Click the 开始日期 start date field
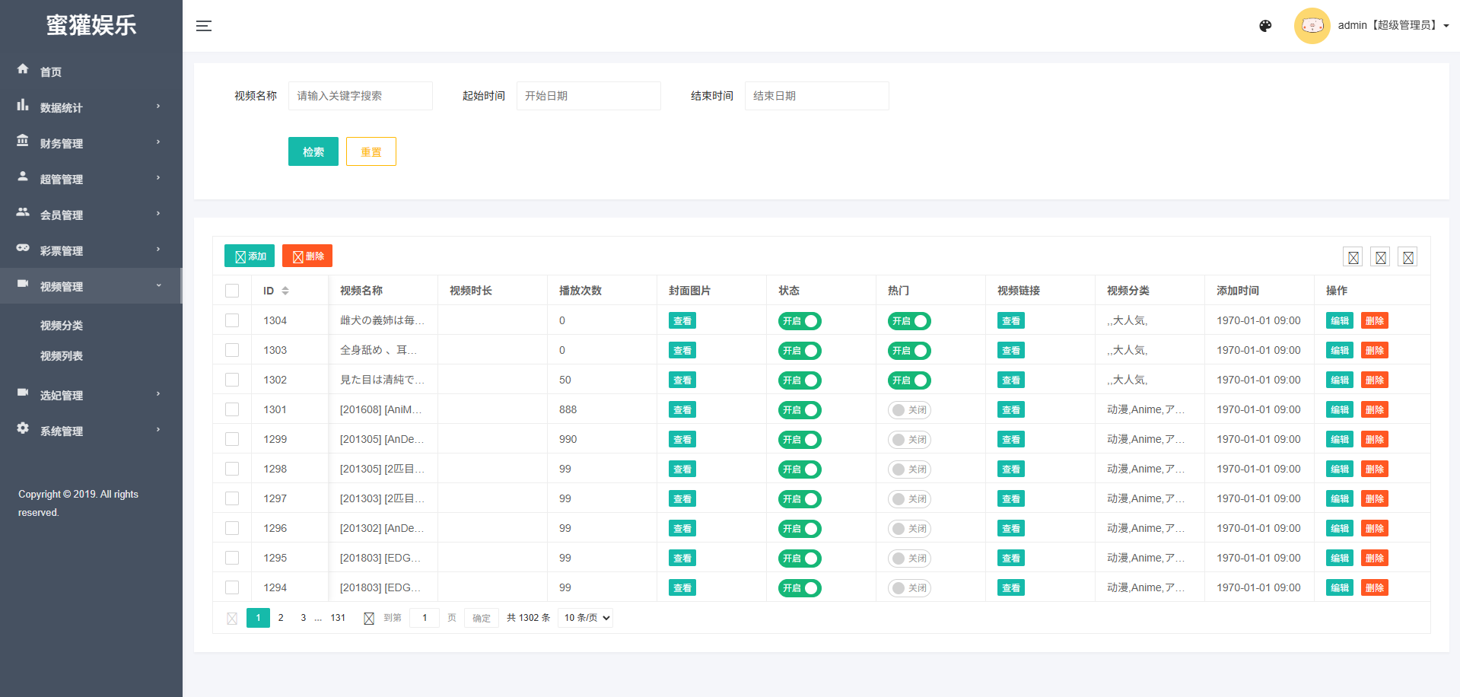The height and width of the screenshot is (697, 1460). tap(588, 96)
